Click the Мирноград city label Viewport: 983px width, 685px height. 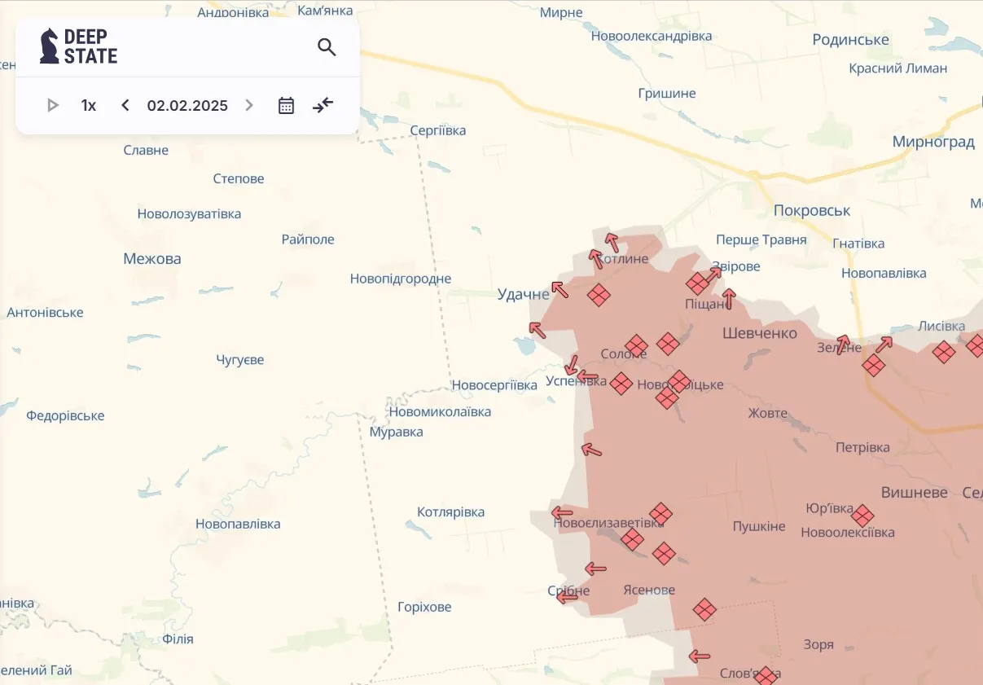933,141
